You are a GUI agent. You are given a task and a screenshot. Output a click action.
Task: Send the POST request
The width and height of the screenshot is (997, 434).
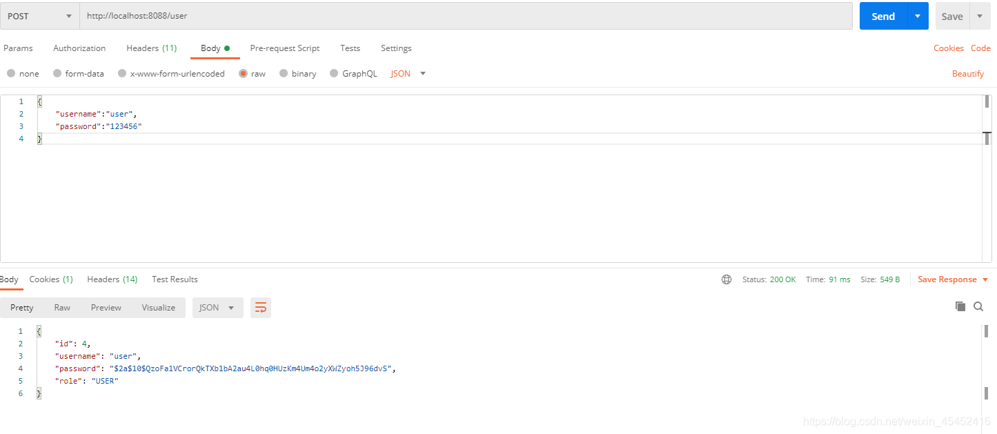click(x=883, y=16)
